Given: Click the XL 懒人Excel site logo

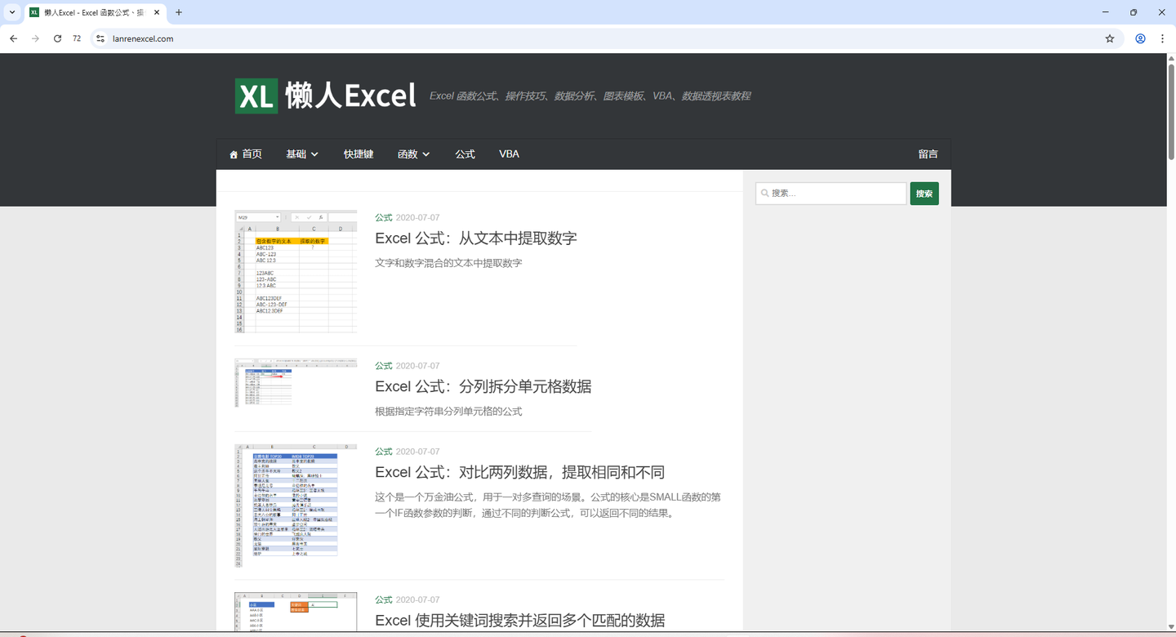Looking at the screenshot, I should click(325, 96).
